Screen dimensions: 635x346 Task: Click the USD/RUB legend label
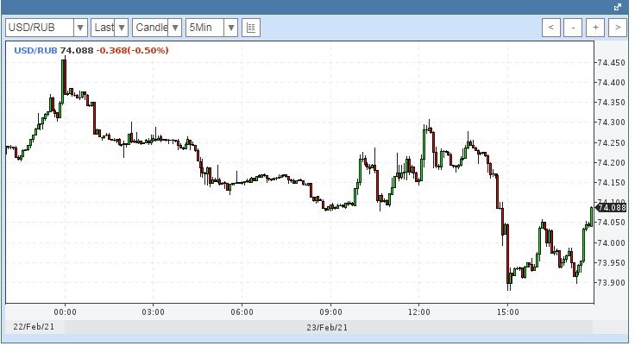point(35,51)
